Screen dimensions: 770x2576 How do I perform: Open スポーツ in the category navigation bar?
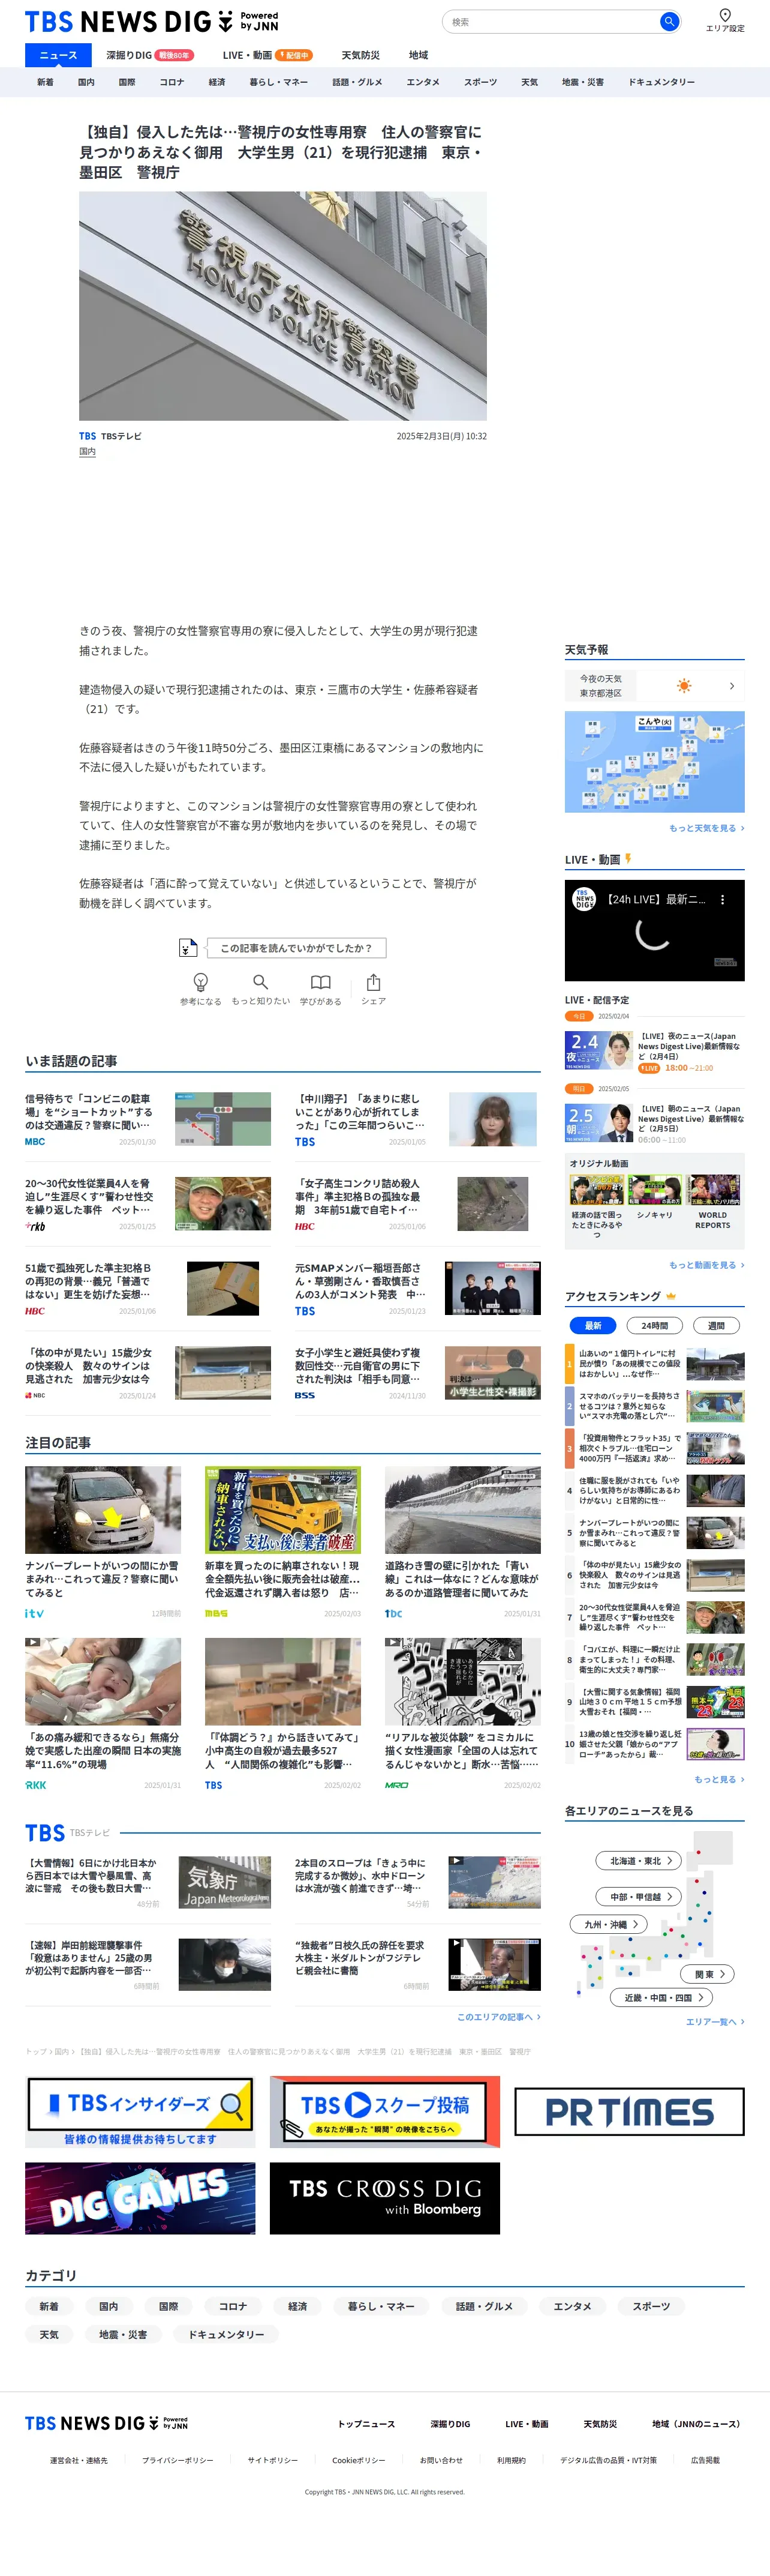(x=480, y=82)
